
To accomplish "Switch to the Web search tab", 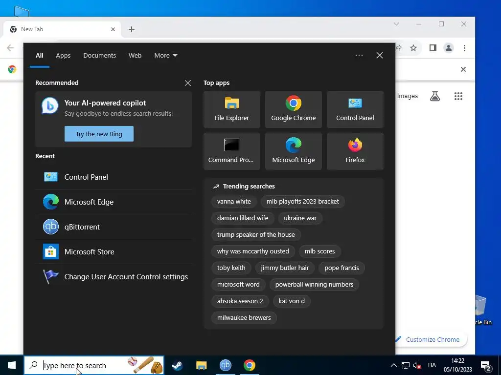I will click(x=135, y=56).
